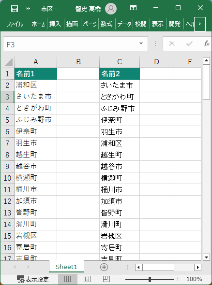The width and height of the screenshot is (212, 285).
Task: Open the データ ribbon tab
Action: [x=124, y=24]
